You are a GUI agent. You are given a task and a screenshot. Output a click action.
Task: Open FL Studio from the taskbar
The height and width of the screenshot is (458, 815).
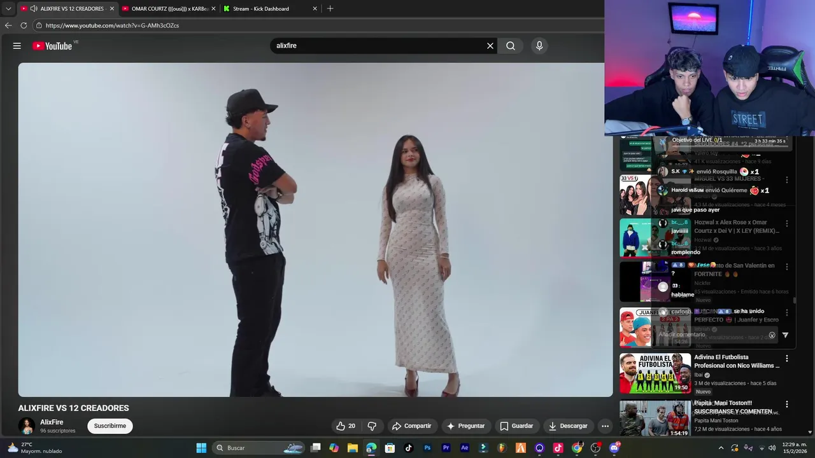pos(502,448)
